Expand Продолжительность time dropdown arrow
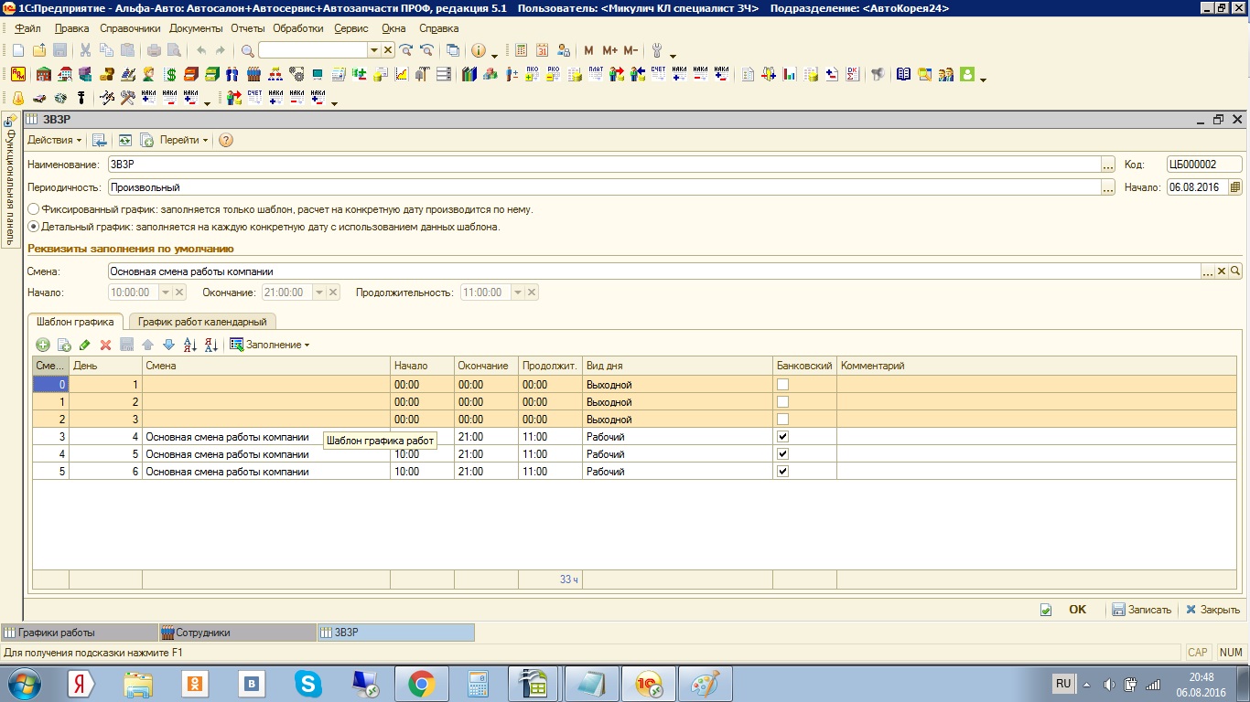Viewport: 1250px width, 702px height. click(x=518, y=292)
